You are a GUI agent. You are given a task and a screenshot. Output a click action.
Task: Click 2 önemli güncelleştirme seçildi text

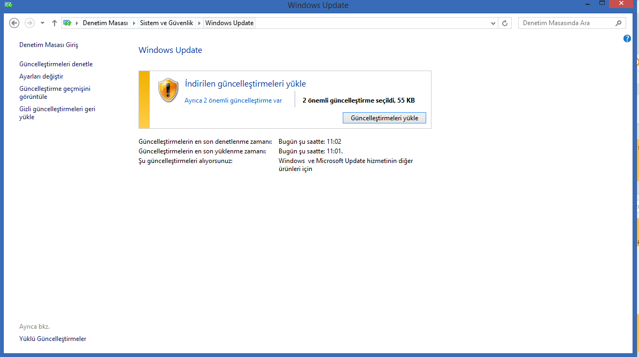(359, 100)
